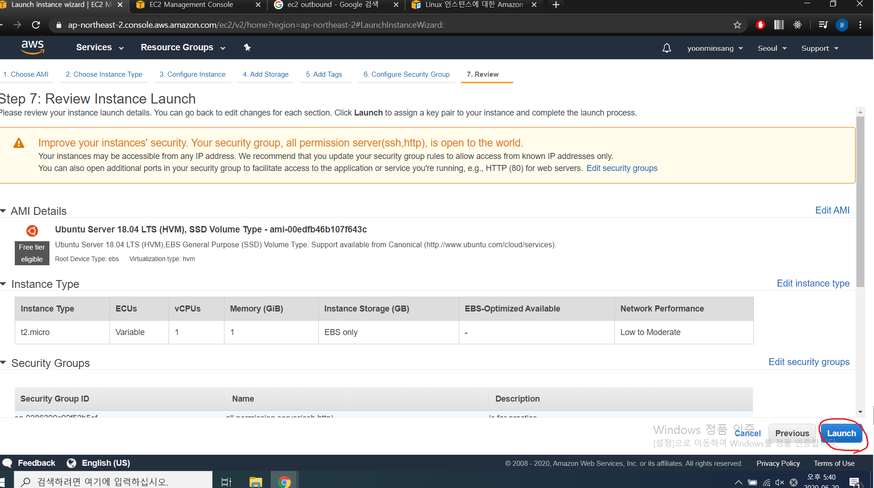Collapse the Instance Type section

[x=3, y=284]
